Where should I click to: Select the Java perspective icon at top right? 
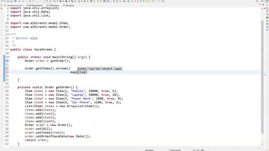266,1
